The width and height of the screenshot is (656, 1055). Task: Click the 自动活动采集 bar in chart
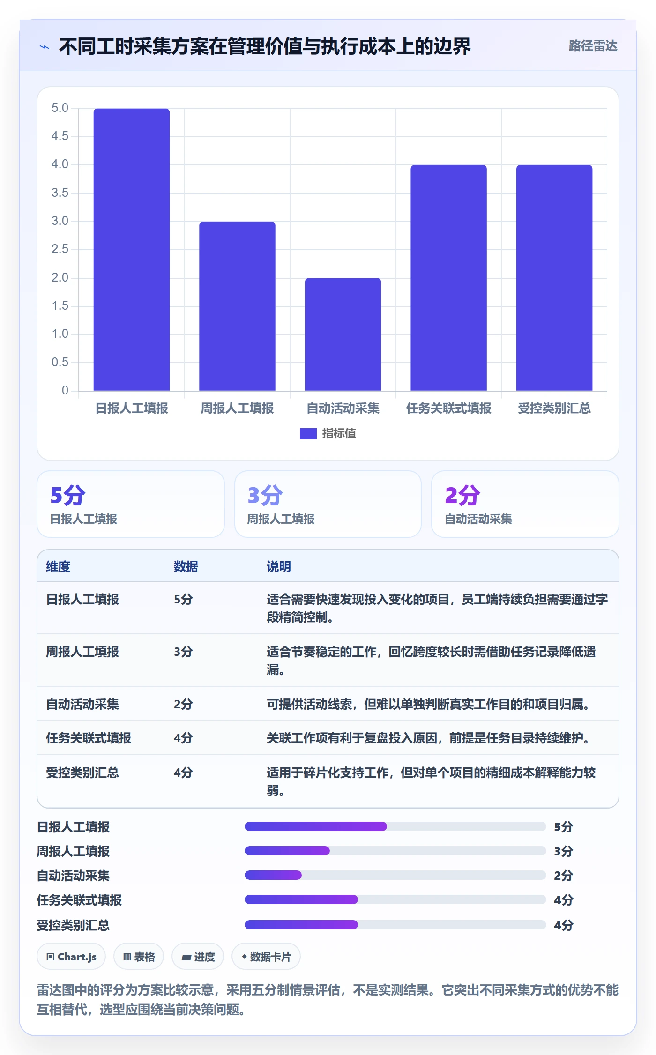[x=343, y=334]
